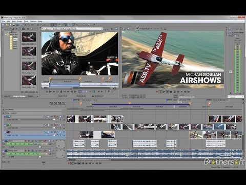Click Stop under the Video Preview
Screen dimensions: 246x185
175,92
